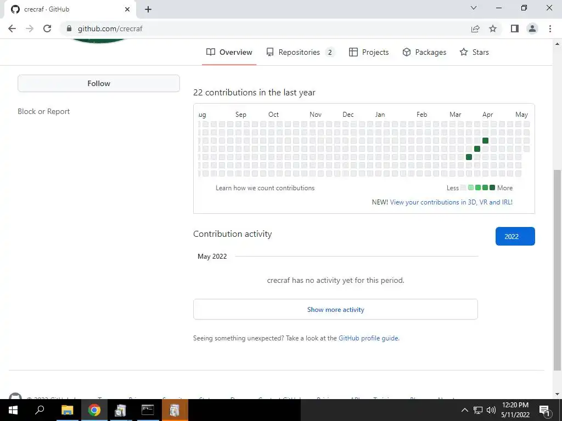Open the Stars tab
This screenshot has height=421, width=562.
474,52
